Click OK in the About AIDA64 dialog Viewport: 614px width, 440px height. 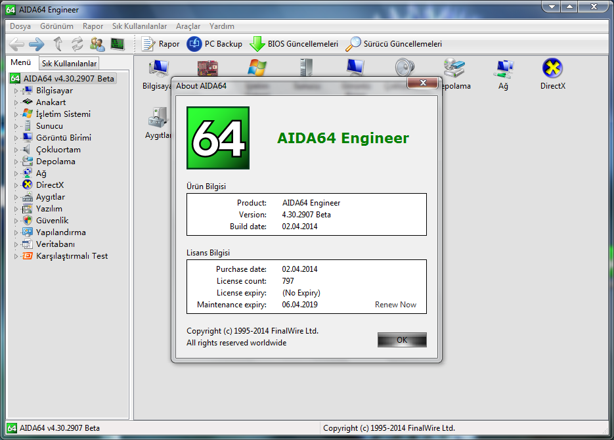click(x=402, y=340)
